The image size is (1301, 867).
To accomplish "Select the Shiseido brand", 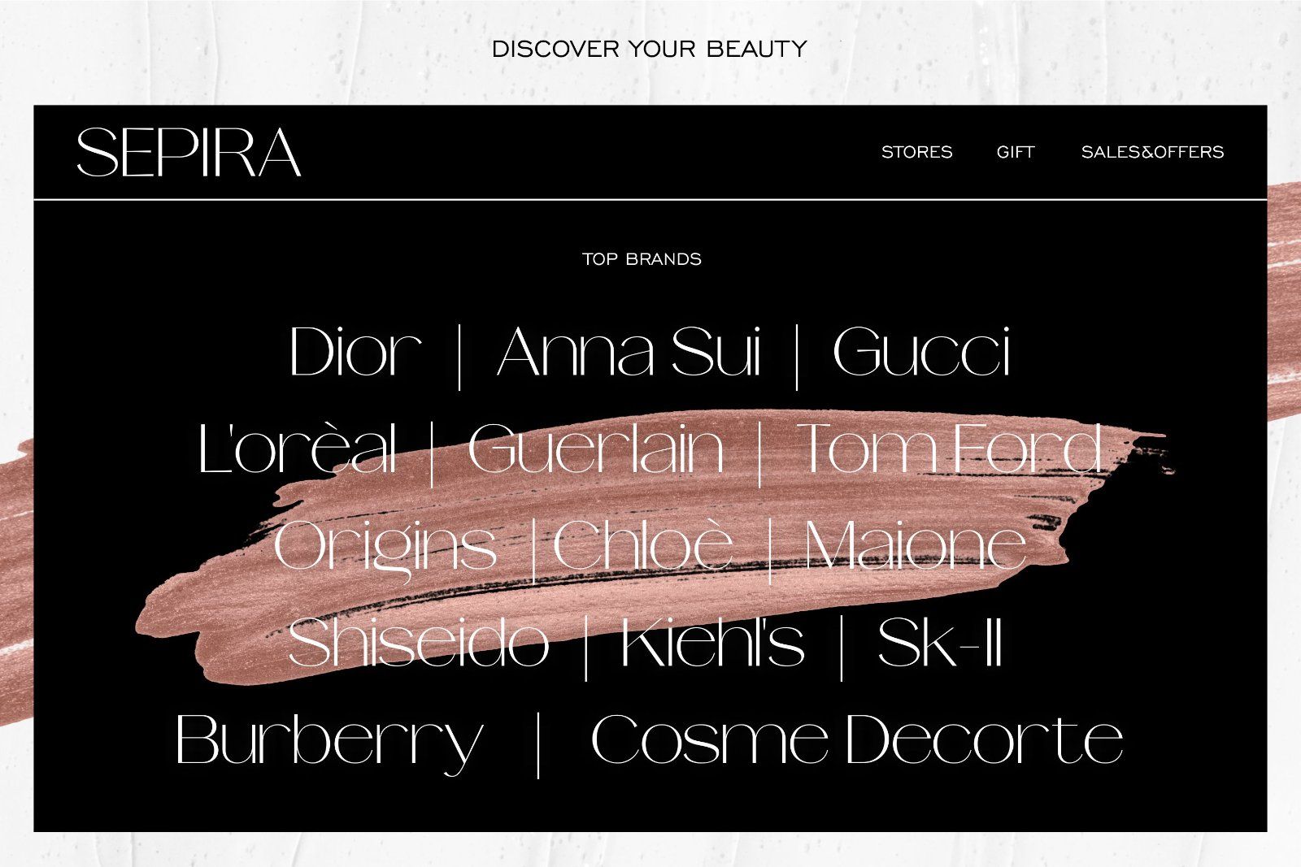I will [419, 642].
